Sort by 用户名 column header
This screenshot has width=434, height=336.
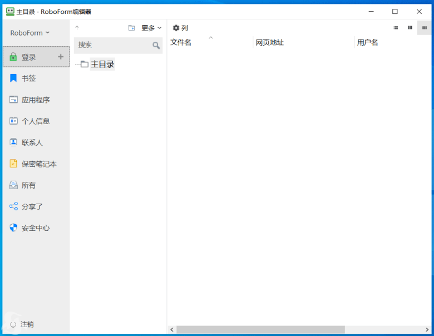tap(367, 42)
